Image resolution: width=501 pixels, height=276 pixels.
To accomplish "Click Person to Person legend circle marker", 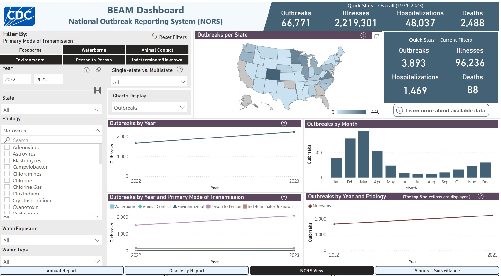I will [208, 207].
